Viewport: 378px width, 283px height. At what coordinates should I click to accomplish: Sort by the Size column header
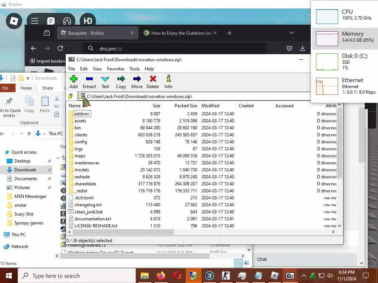click(144, 106)
